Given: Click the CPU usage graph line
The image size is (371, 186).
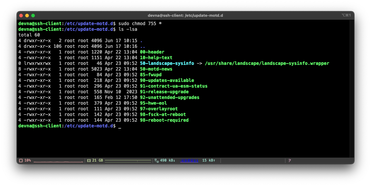Looking at the screenshot, I should pos(58,162).
